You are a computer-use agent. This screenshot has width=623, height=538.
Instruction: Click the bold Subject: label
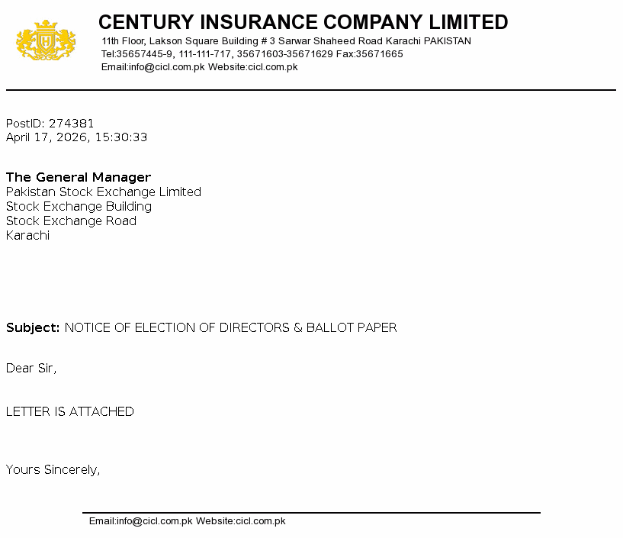click(33, 328)
